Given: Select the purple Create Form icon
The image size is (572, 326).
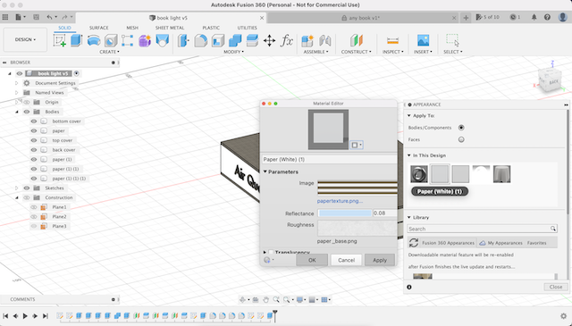Looking at the screenshot, I should click(145, 40).
